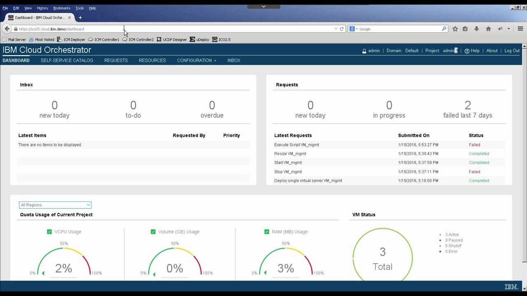
Task: Open the Tools menu in the menu bar
Action: pos(79,8)
